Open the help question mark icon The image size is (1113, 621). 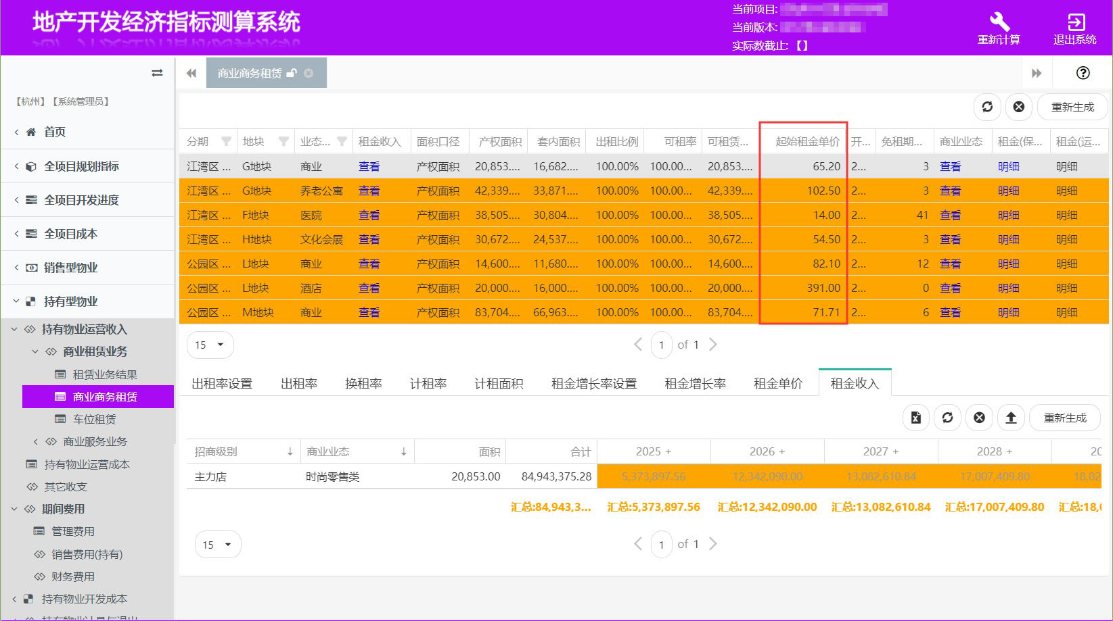pos(1083,73)
